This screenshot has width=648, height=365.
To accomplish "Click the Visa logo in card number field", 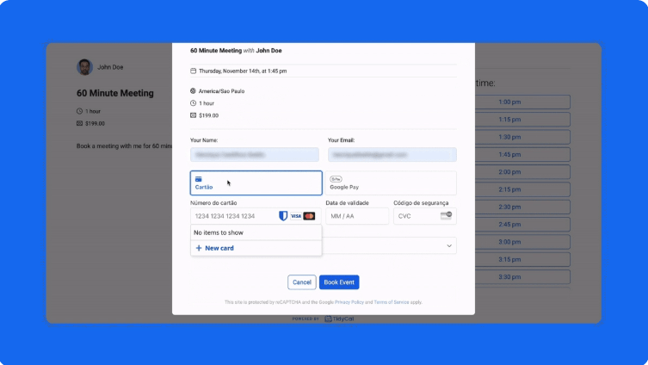I will pyautogui.click(x=295, y=216).
